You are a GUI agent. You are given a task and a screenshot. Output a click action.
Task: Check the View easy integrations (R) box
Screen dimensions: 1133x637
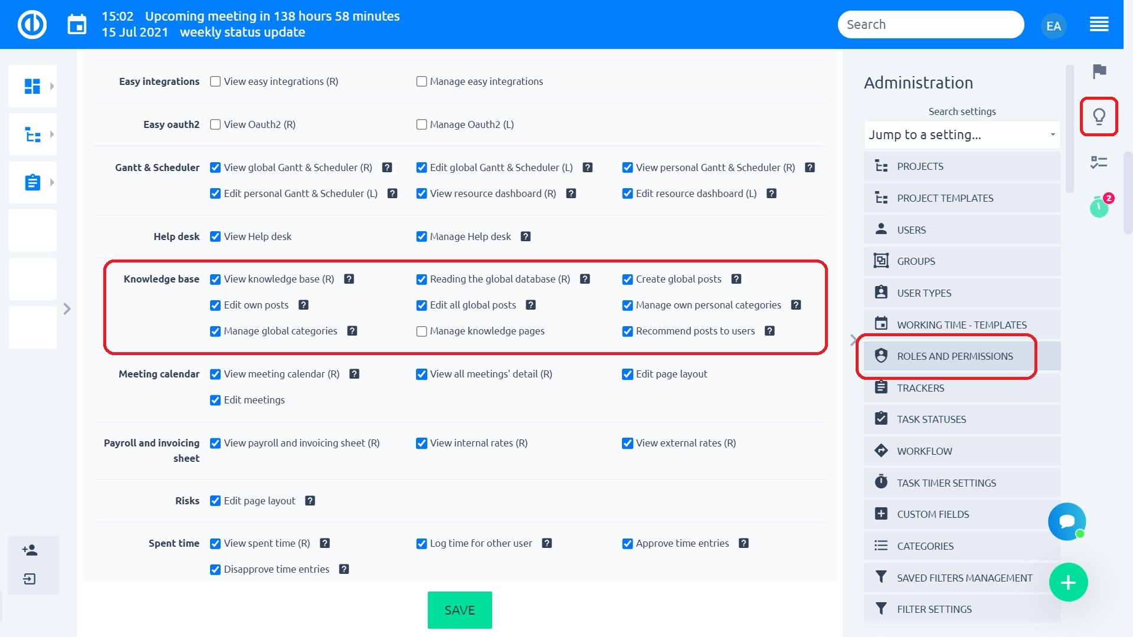(215, 81)
